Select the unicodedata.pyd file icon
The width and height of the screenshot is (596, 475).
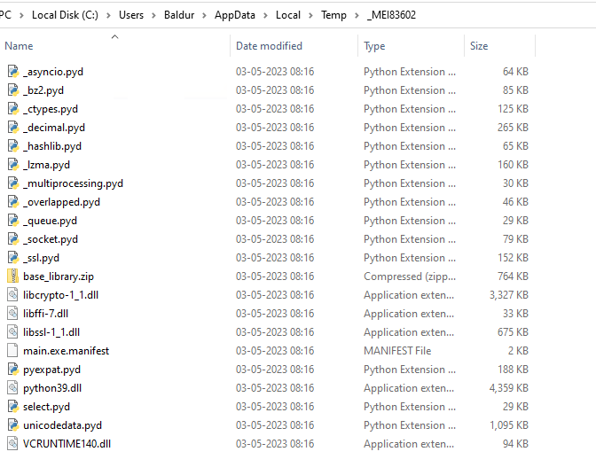pyautogui.click(x=12, y=425)
